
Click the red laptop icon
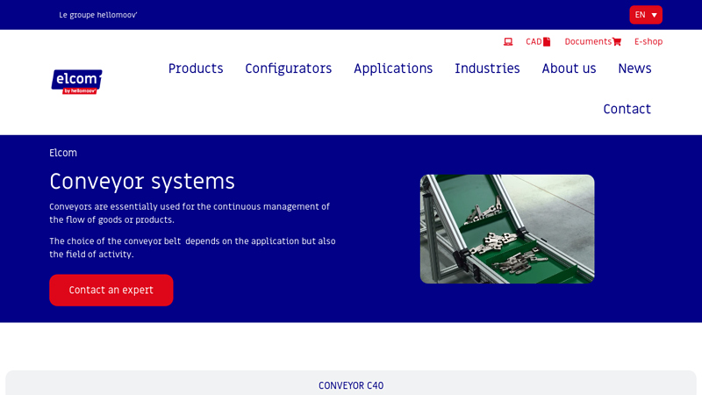click(508, 41)
